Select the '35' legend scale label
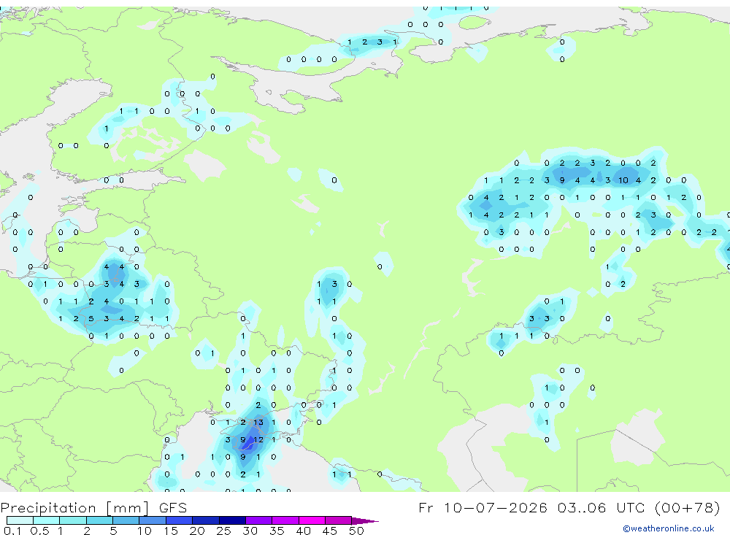The height and width of the screenshot is (535, 730). tap(277, 531)
